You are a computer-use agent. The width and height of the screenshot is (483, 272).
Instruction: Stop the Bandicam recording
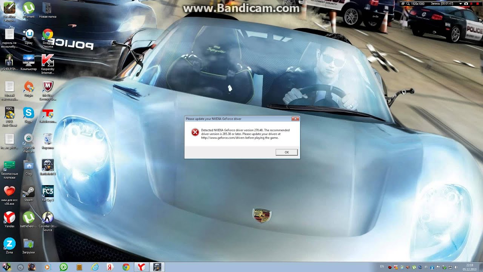(478, 3)
